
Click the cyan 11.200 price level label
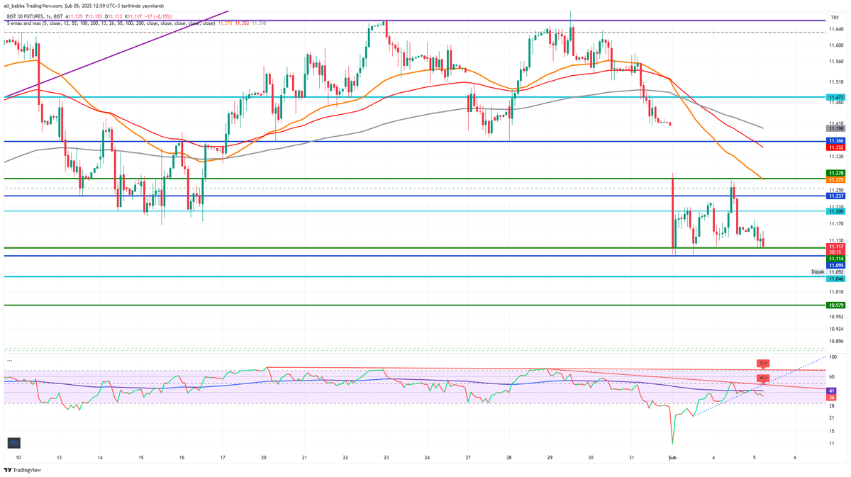(835, 211)
